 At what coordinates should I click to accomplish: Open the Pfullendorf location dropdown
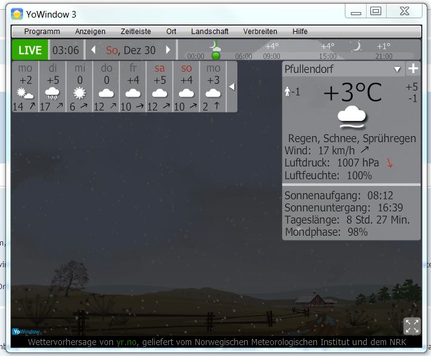pos(398,70)
